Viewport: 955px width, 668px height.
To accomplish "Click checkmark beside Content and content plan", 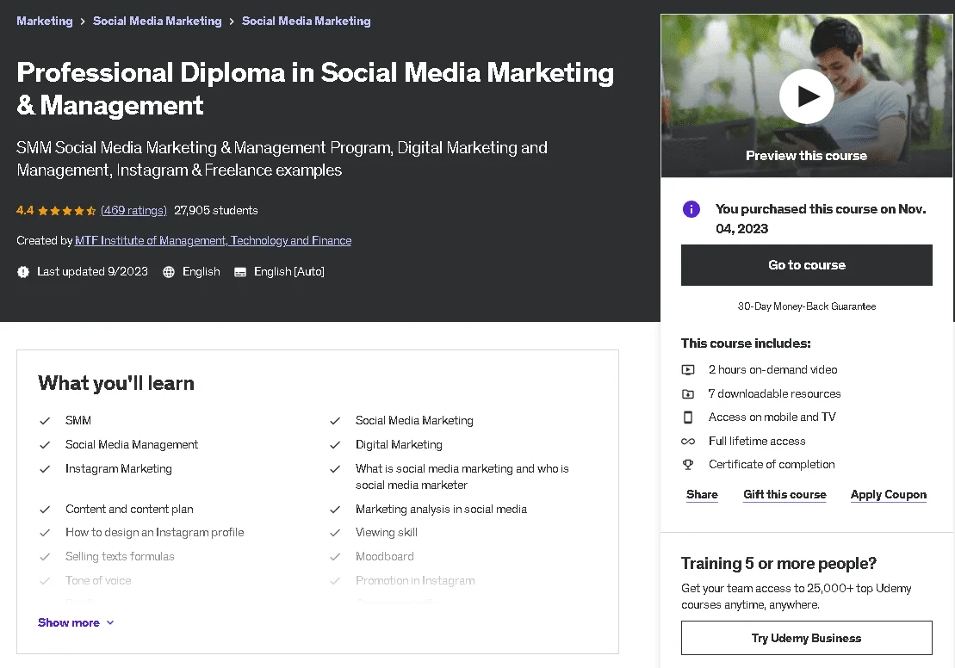I will (45, 509).
